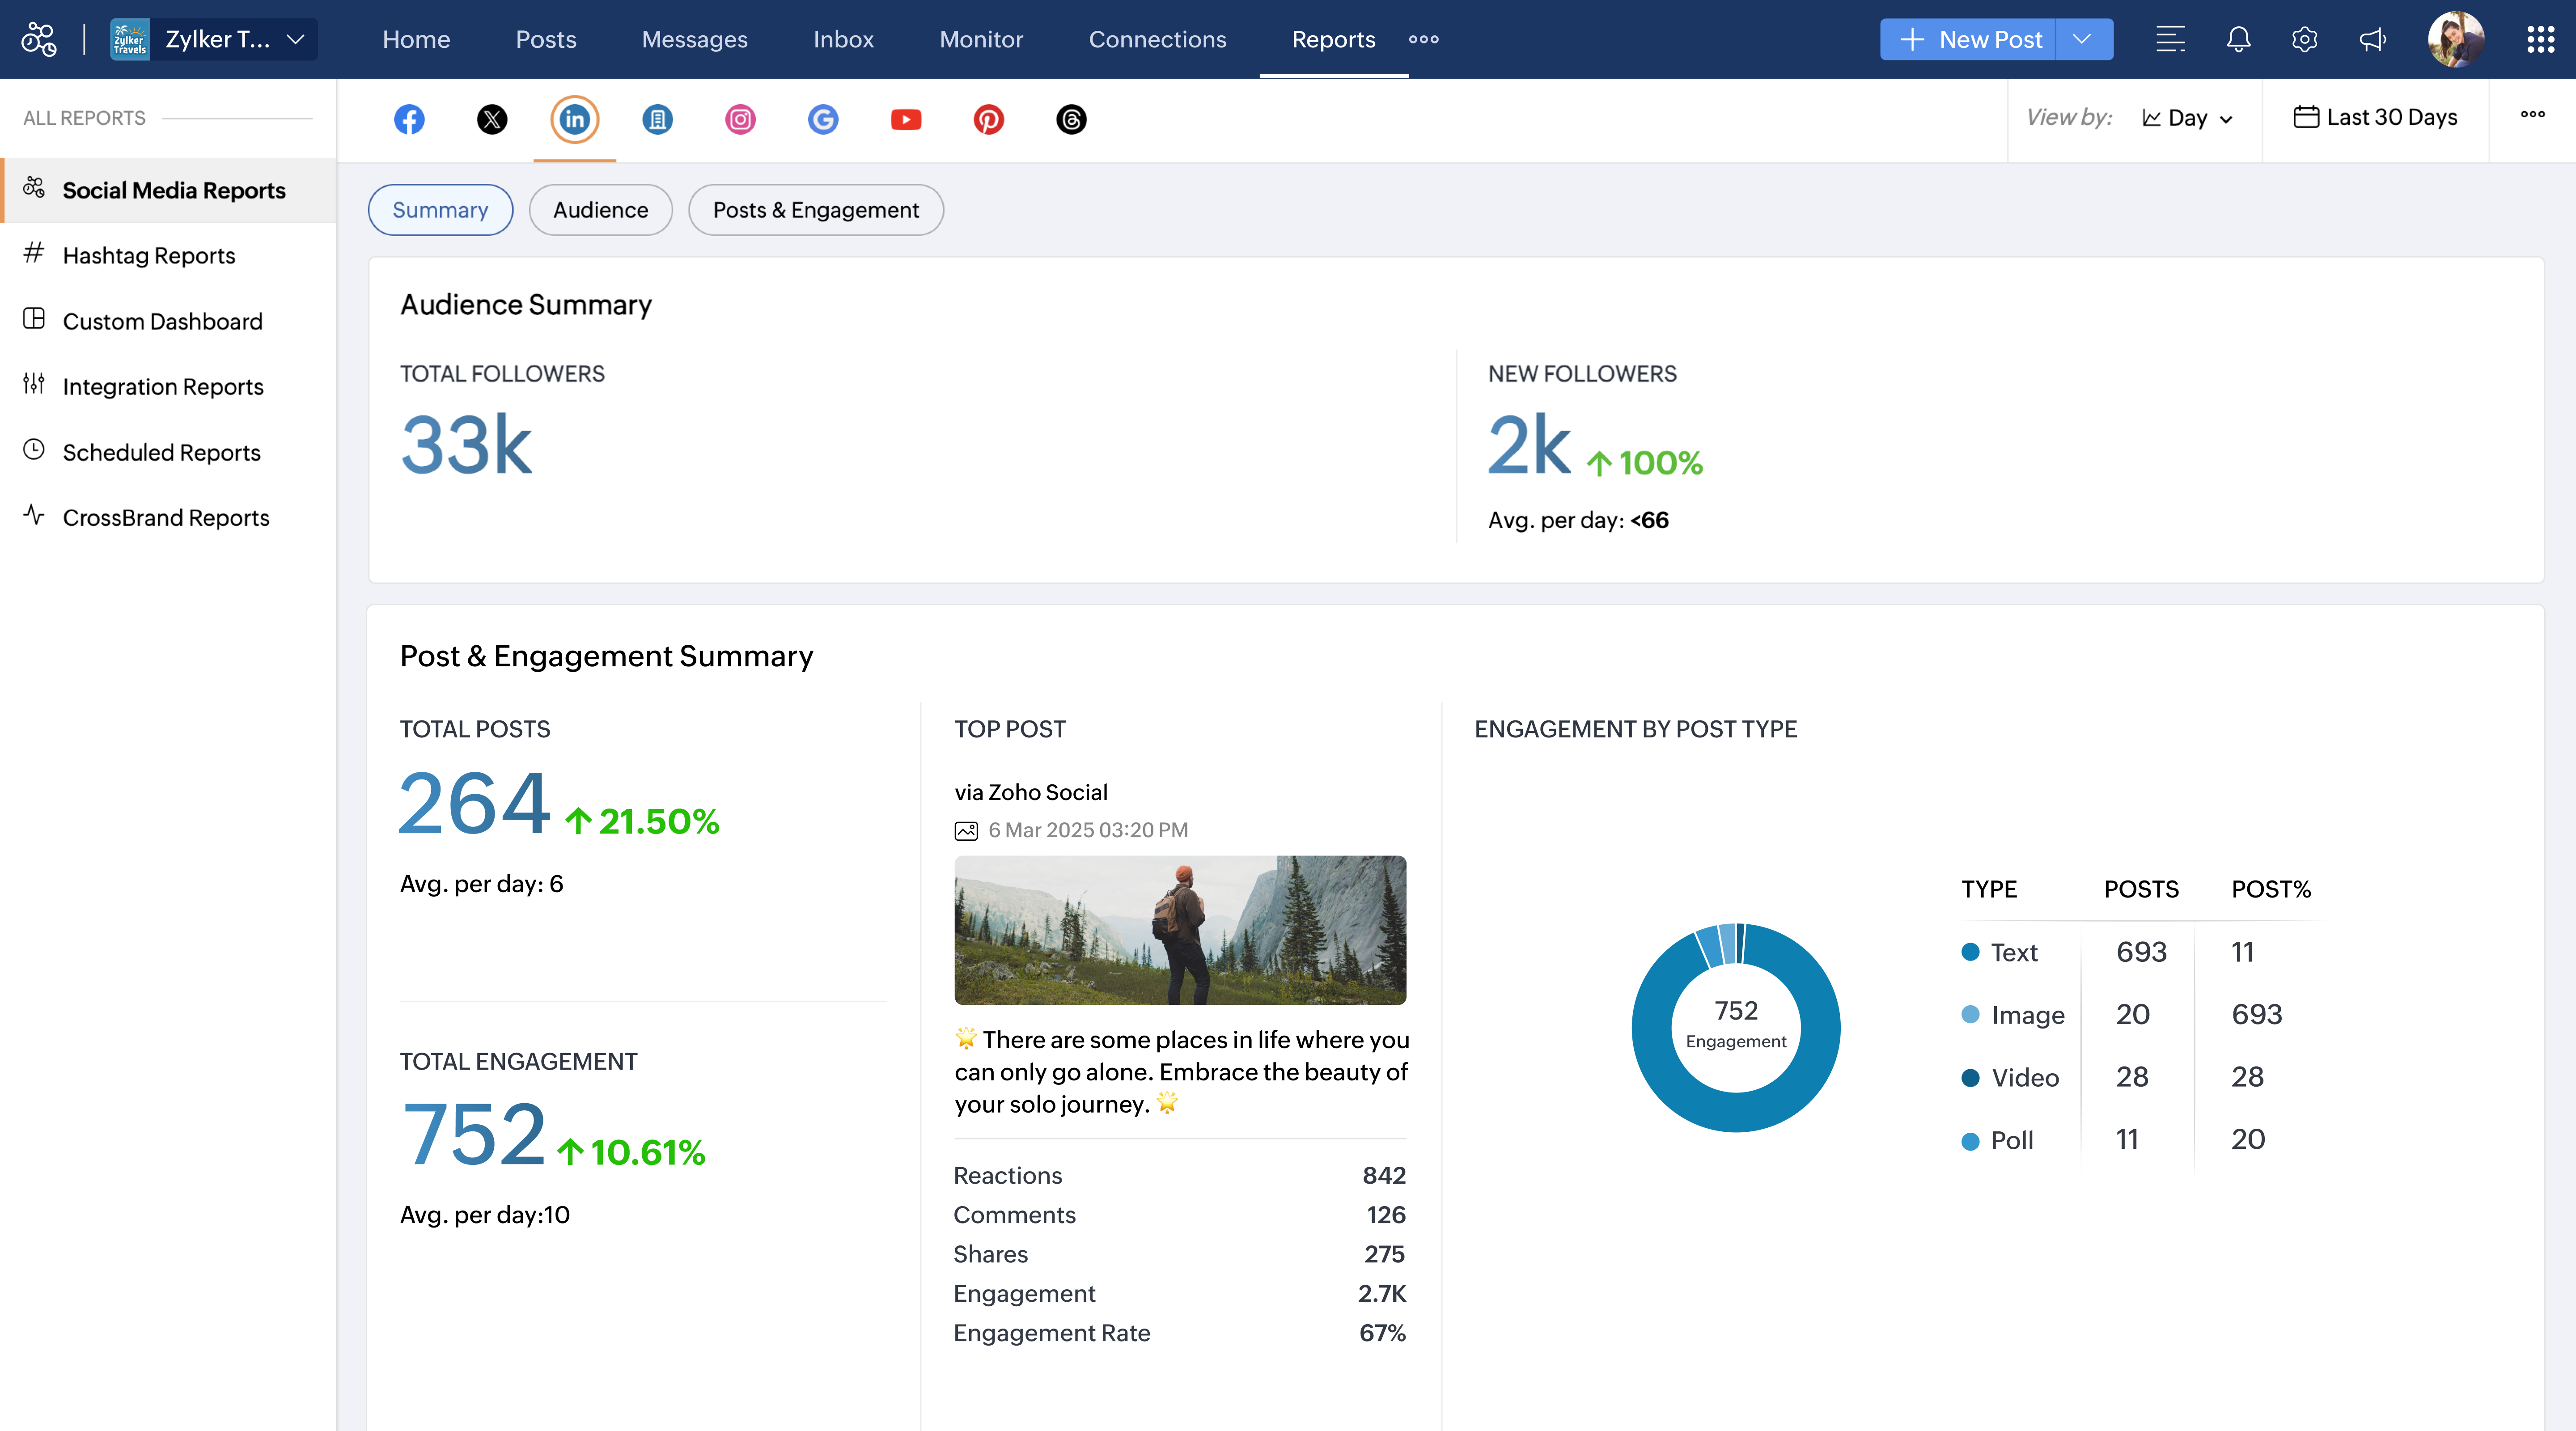Image resolution: width=2576 pixels, height=1431 pixels.
Task: Open the Threads channel report
Action: 1071,119
